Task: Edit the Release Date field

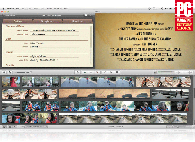Action: coord(55,34)
